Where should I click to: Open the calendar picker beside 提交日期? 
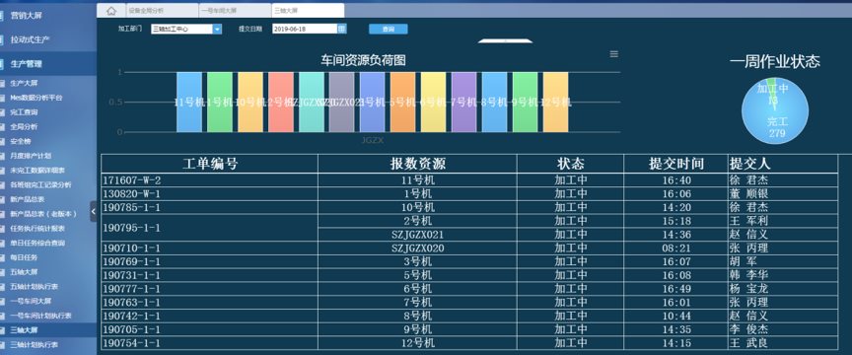[342, 29]
